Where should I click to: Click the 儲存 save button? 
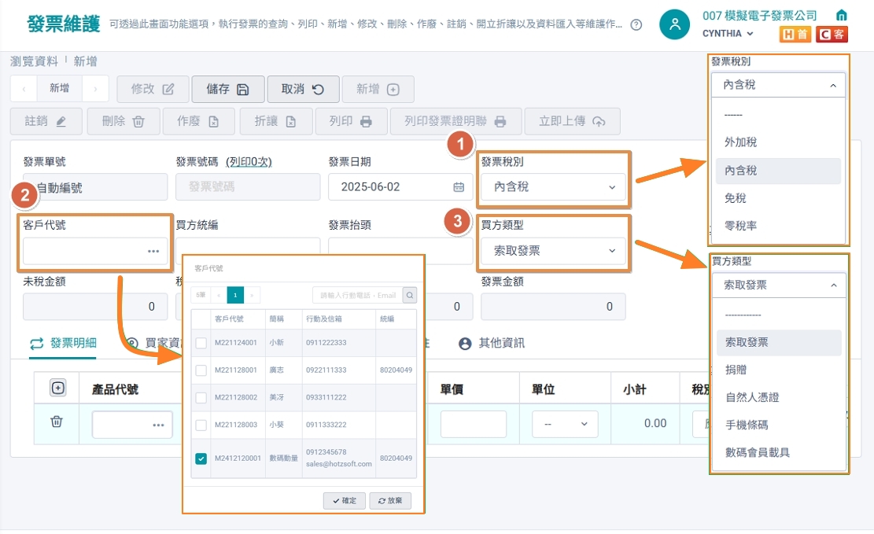pyautogui.click(x=227, y=89)
